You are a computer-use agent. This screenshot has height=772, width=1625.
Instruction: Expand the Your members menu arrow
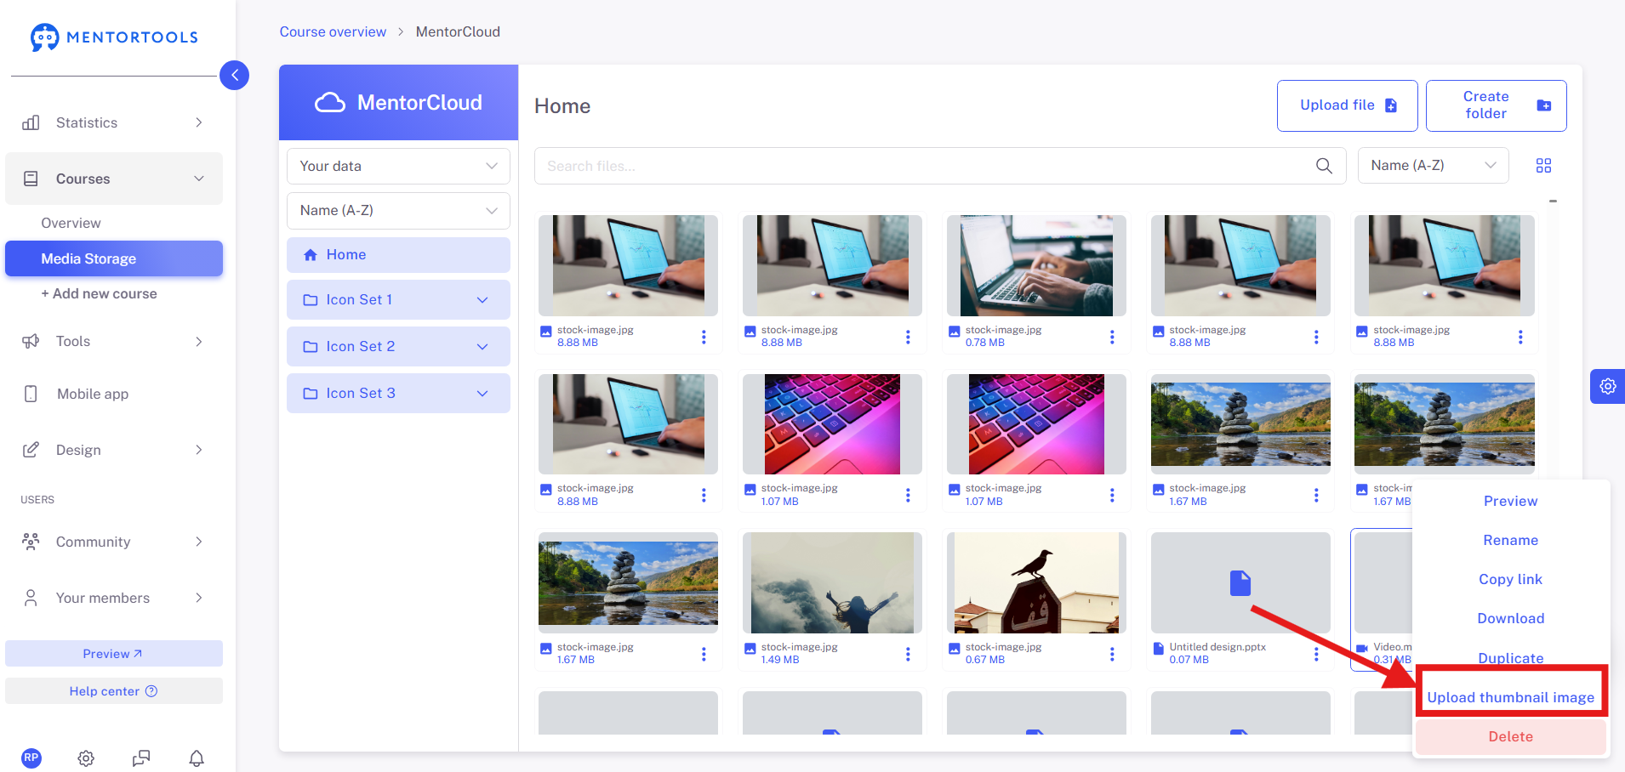tap(199, 598)
